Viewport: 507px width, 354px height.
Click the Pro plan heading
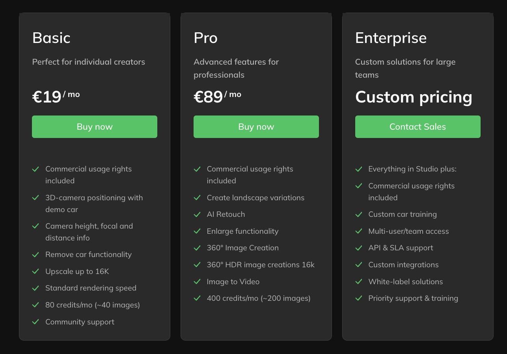coord(205,38)
